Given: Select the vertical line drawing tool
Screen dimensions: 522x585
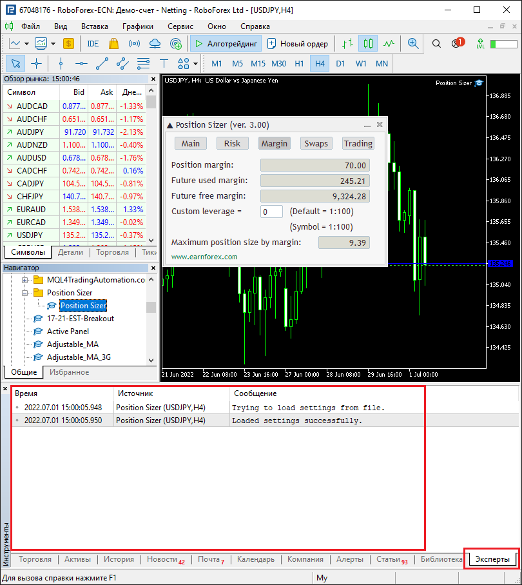Looking at the screenshot, I should pyautogui.click(x=61, y=63).
